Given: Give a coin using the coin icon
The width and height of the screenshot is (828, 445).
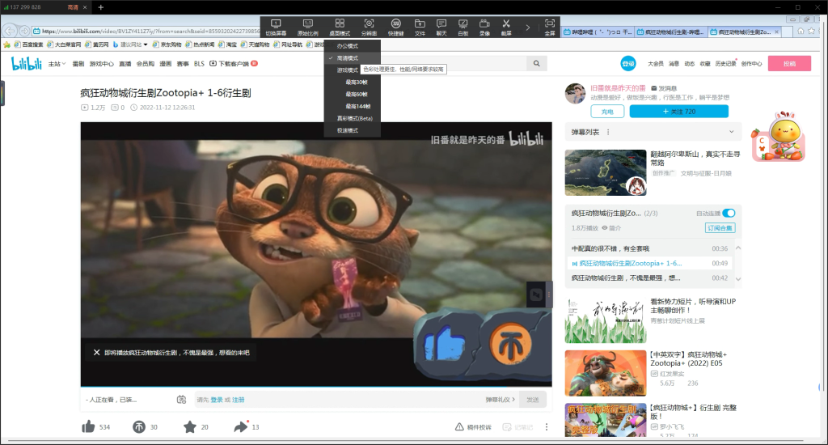Looking at the screenshot, I should [139, 427].
